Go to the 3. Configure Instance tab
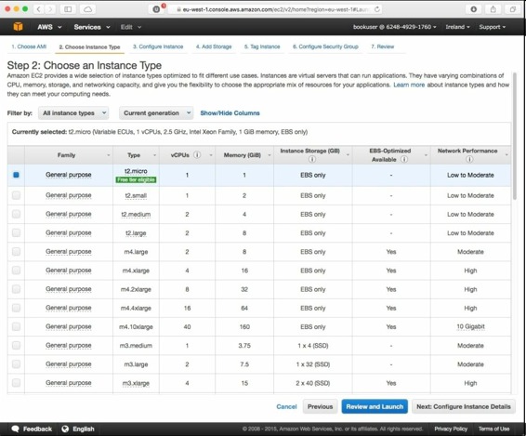The width and height of the screenshot is (526, 436). pyautogui.click(x=158, y=46)
